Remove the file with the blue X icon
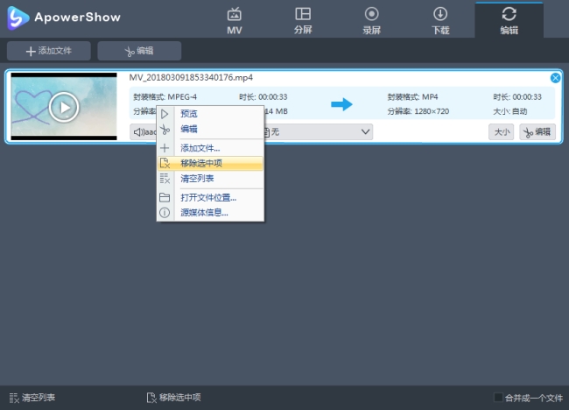Image resolution: width=569 pixels, height=410 pixels. click(555, 78)
